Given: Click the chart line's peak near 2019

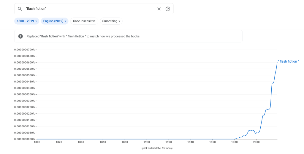Looking at the screenshot, I should pos(277,62).
